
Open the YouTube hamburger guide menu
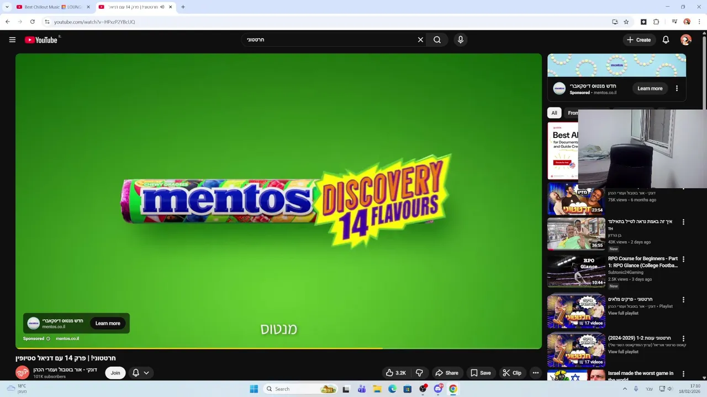pyautogui.click(x=12, y=40)
